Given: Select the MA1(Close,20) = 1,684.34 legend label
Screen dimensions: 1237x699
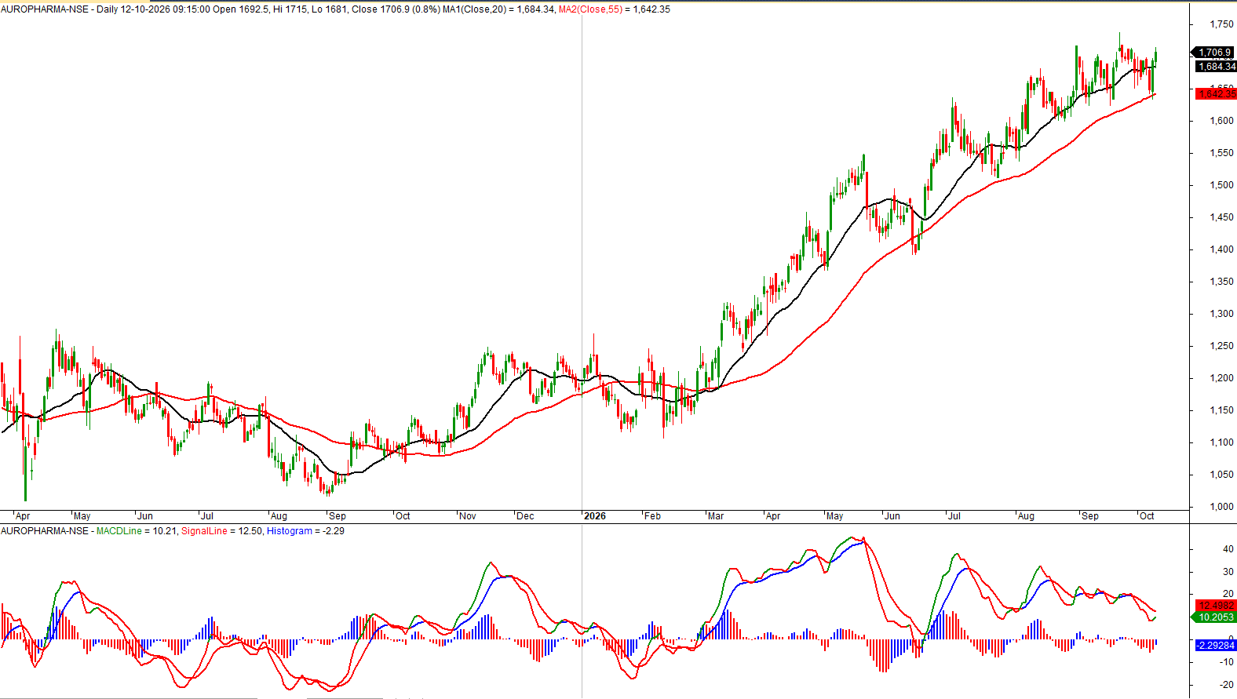Looking at the screenshot, I should click(x=499, y=9).
